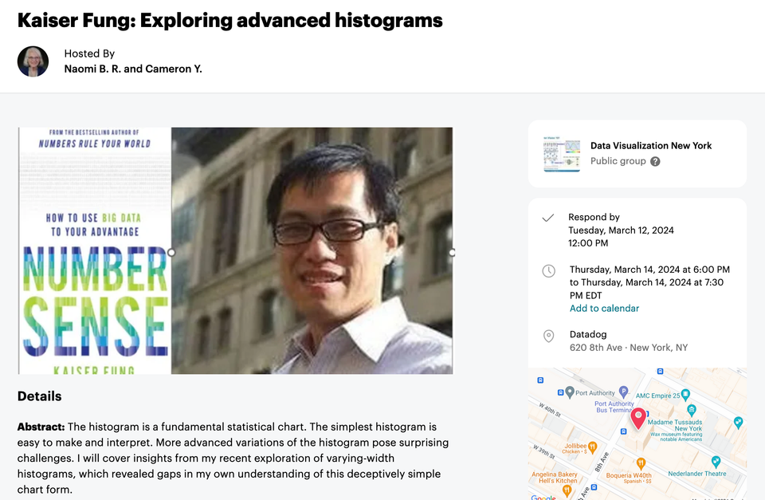Click the Number Sense event cover image
The width and height of the screenshot is (765, 500).
[235, 250]
